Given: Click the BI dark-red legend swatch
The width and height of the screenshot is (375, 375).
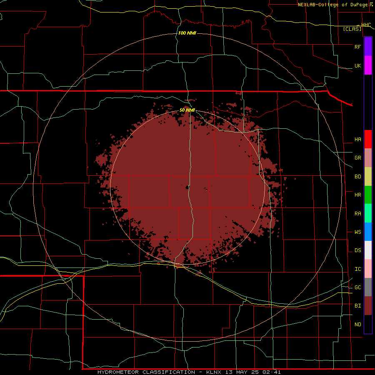Looking at the screenshot, I should pos(368,306).
